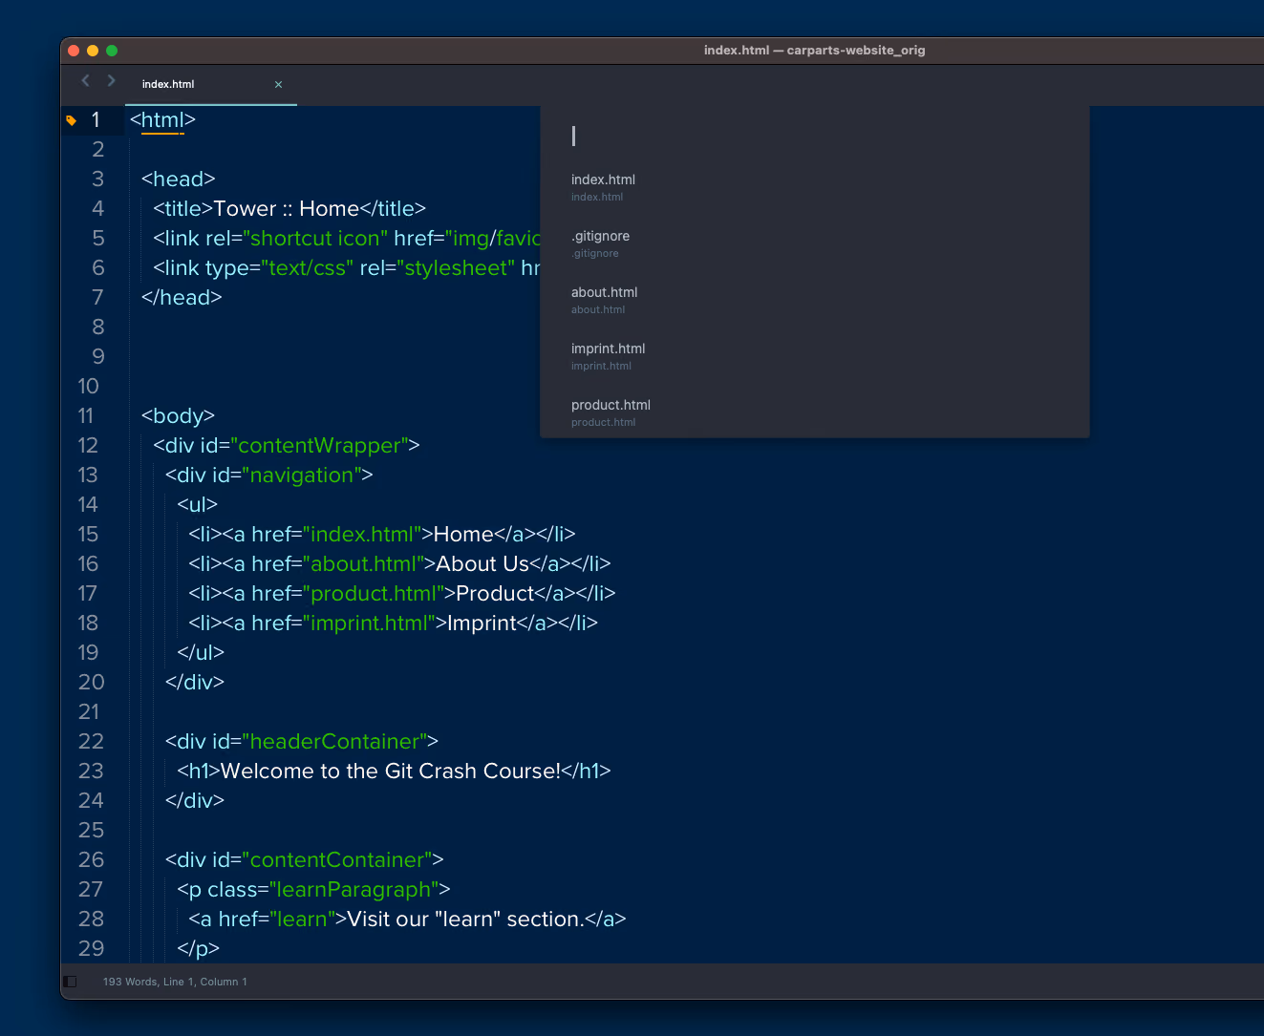
Task: Click line number 26 in the gutter
Action: point(91,860)
